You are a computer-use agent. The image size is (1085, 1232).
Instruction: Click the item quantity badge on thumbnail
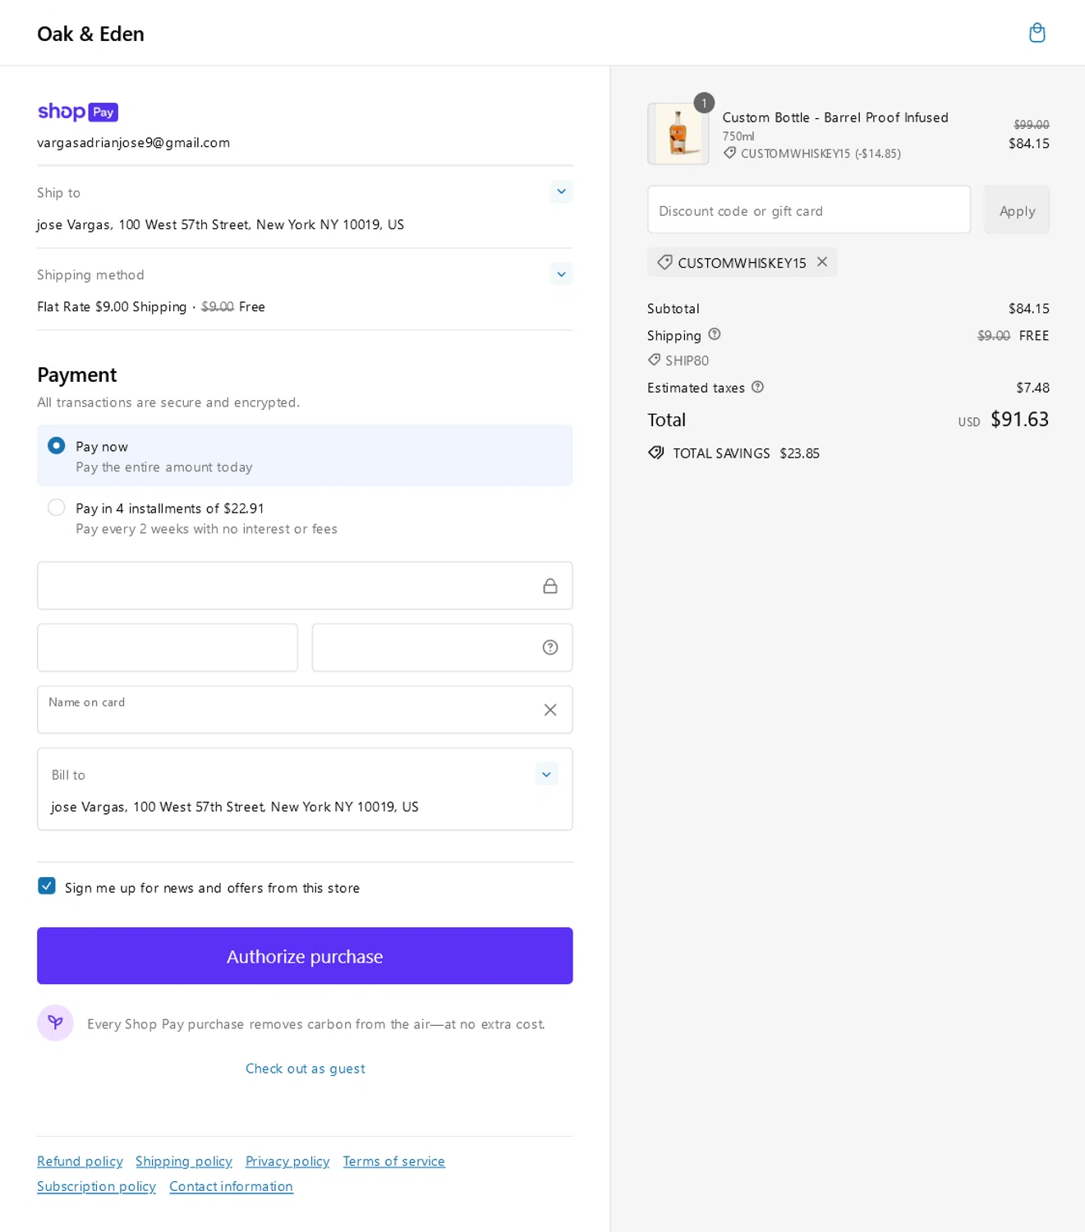[704, 103]
